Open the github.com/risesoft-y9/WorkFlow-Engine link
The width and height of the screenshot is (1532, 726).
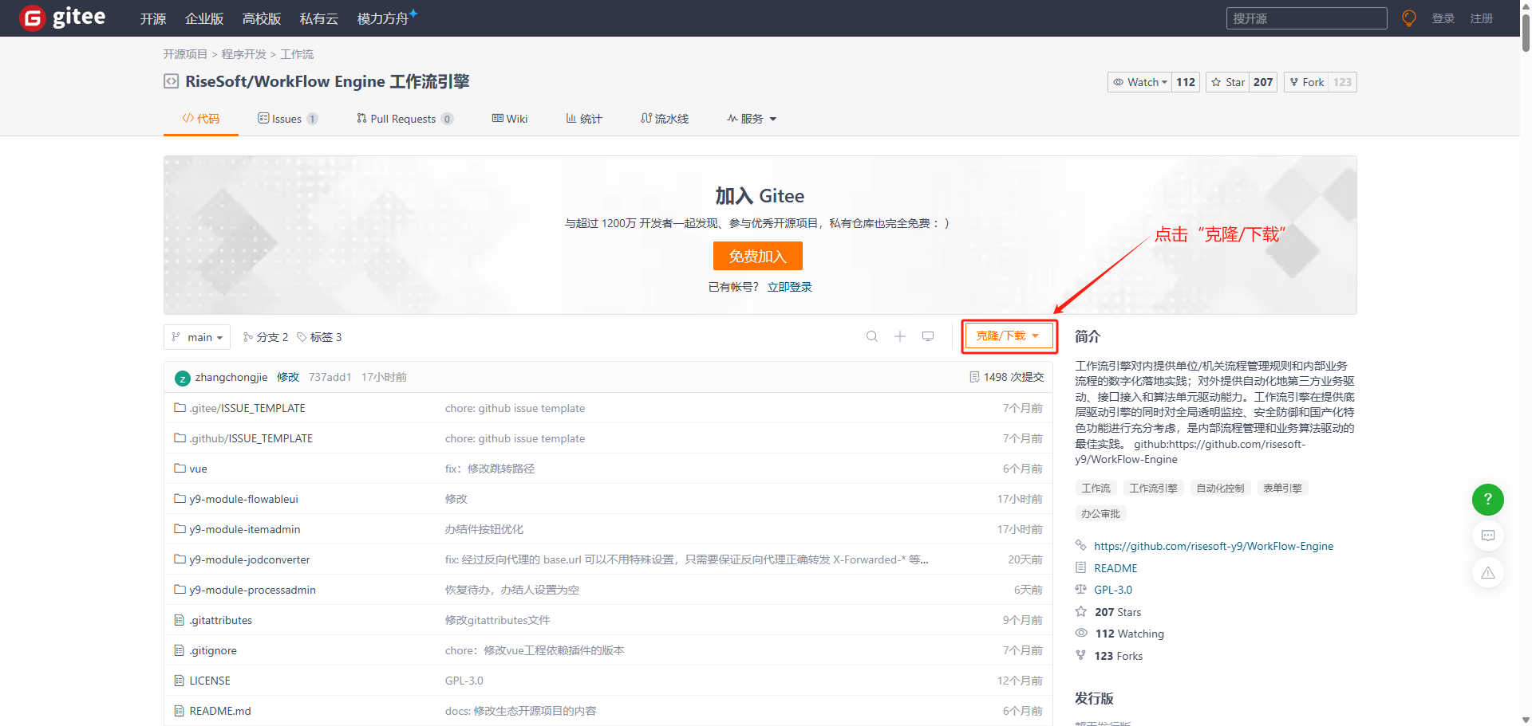coord(1214,546)
